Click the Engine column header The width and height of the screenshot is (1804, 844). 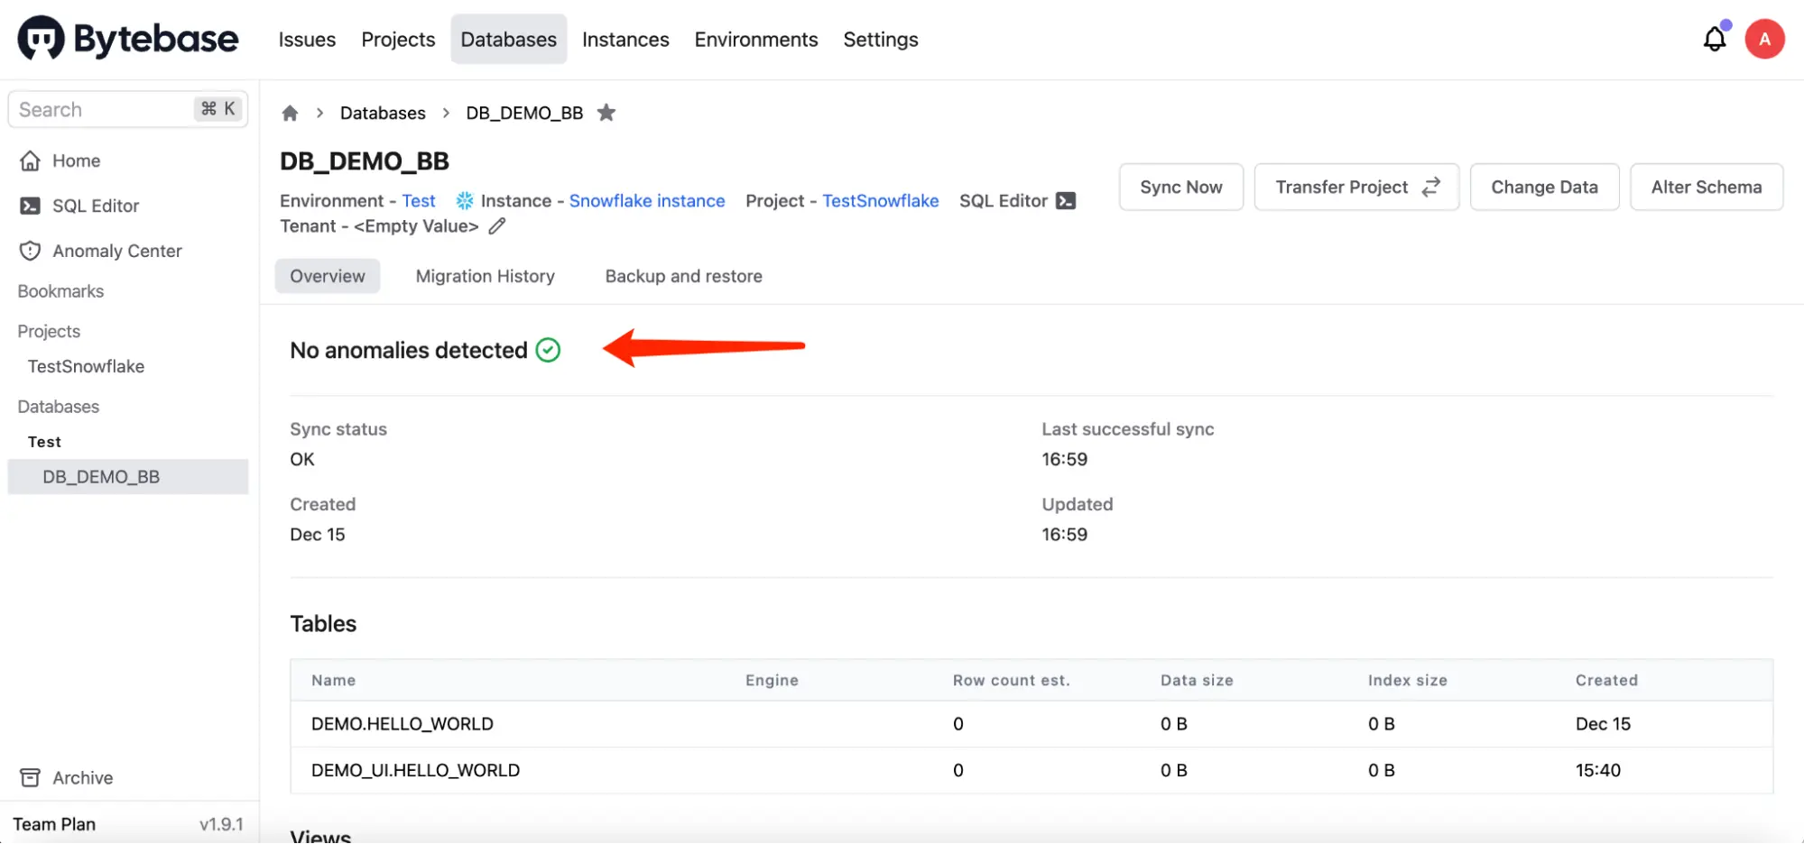point(772,680)
